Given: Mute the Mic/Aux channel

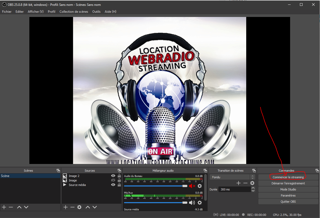Looking at the screenshot, I should [192, 203].
